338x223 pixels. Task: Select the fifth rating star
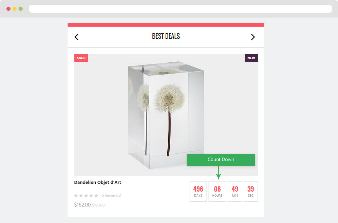(96, 195)
